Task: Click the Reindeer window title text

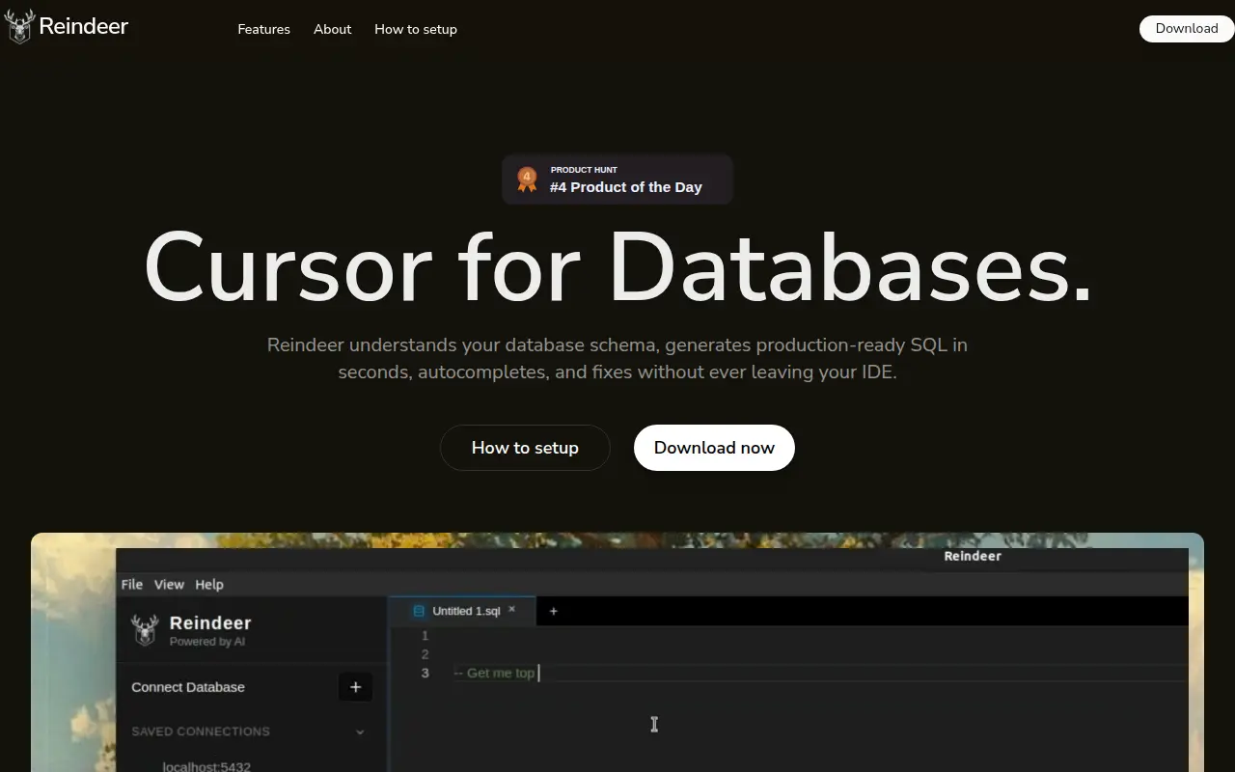Action: tap(973, 556)
